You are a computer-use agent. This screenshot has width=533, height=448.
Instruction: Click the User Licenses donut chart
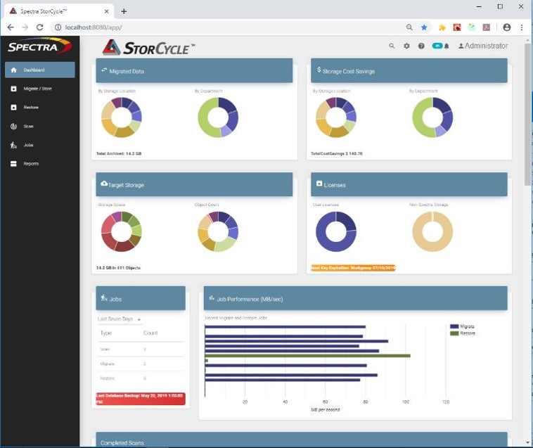tap(336, 231)
